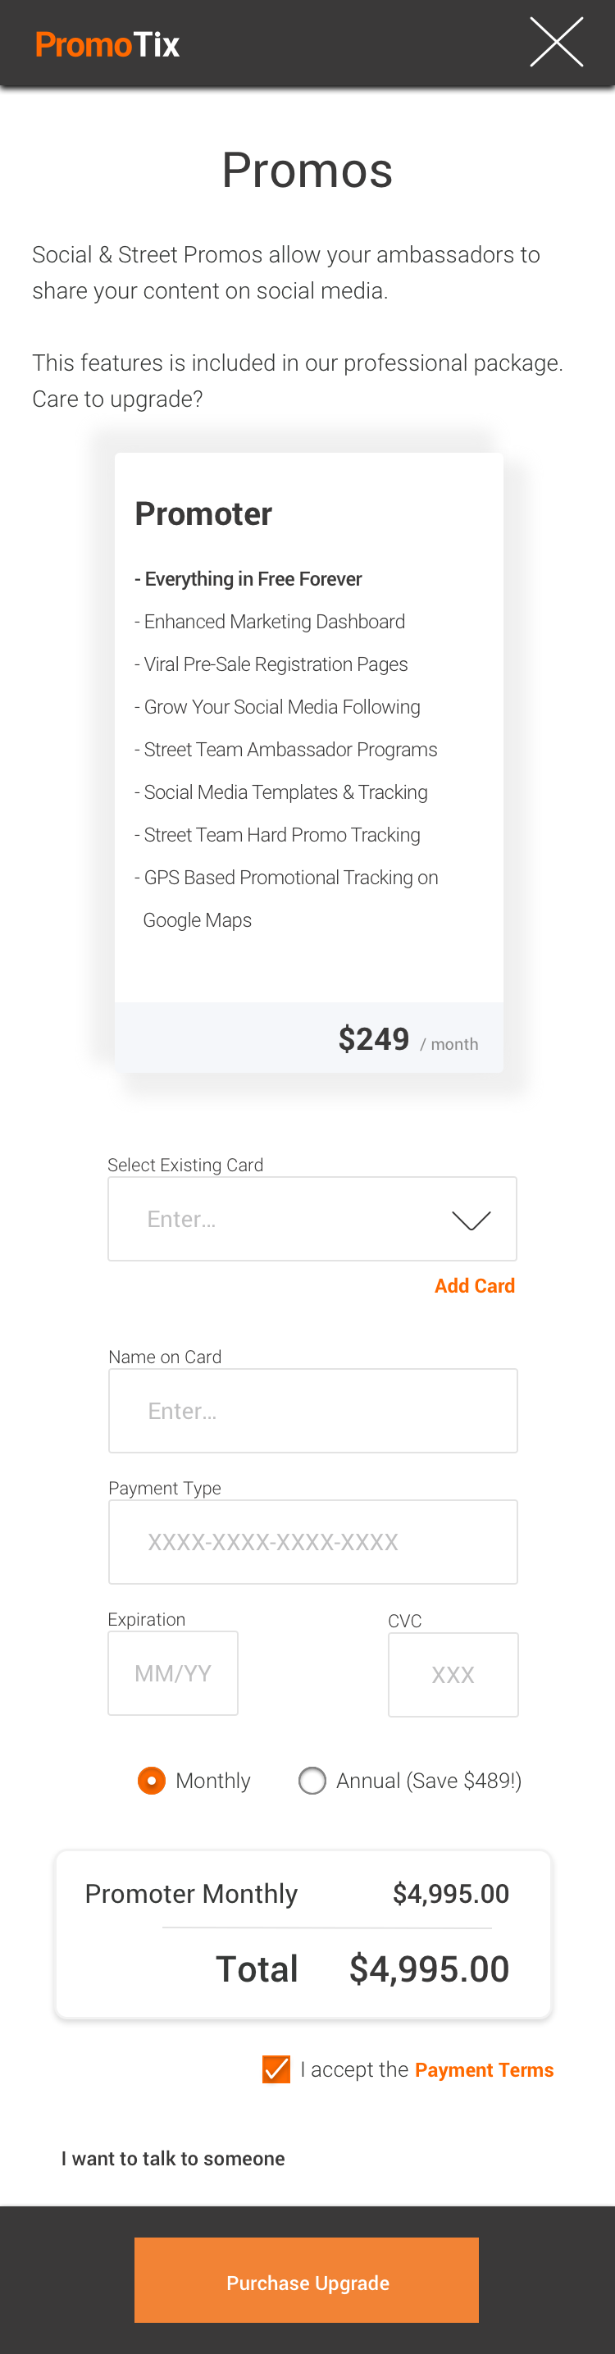Click the $249 / month price footer
This screenshot has width=615, height=2354.
tap(309, 1038)
